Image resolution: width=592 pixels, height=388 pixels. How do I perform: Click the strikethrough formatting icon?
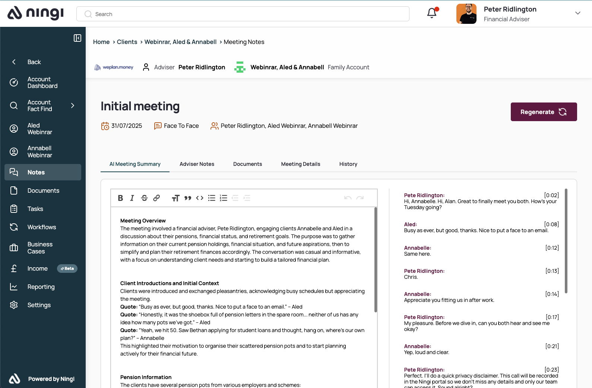click(144, 198)
